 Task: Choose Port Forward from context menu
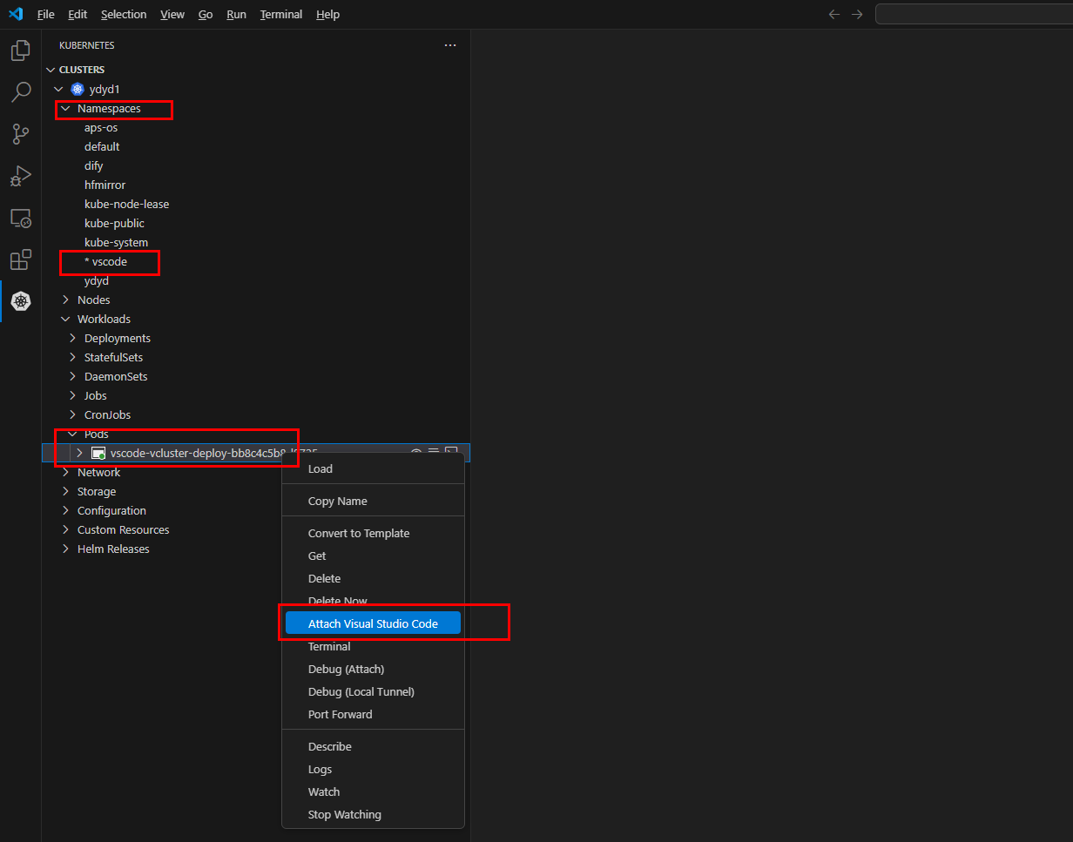(x=340, y=714)
